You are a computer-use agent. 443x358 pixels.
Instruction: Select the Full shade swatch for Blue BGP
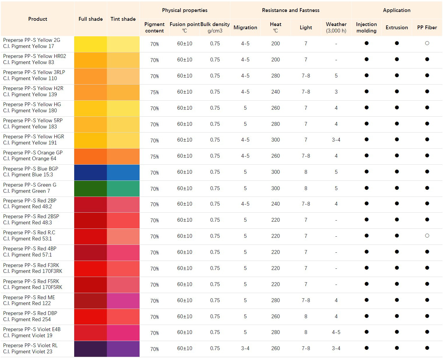91,173
